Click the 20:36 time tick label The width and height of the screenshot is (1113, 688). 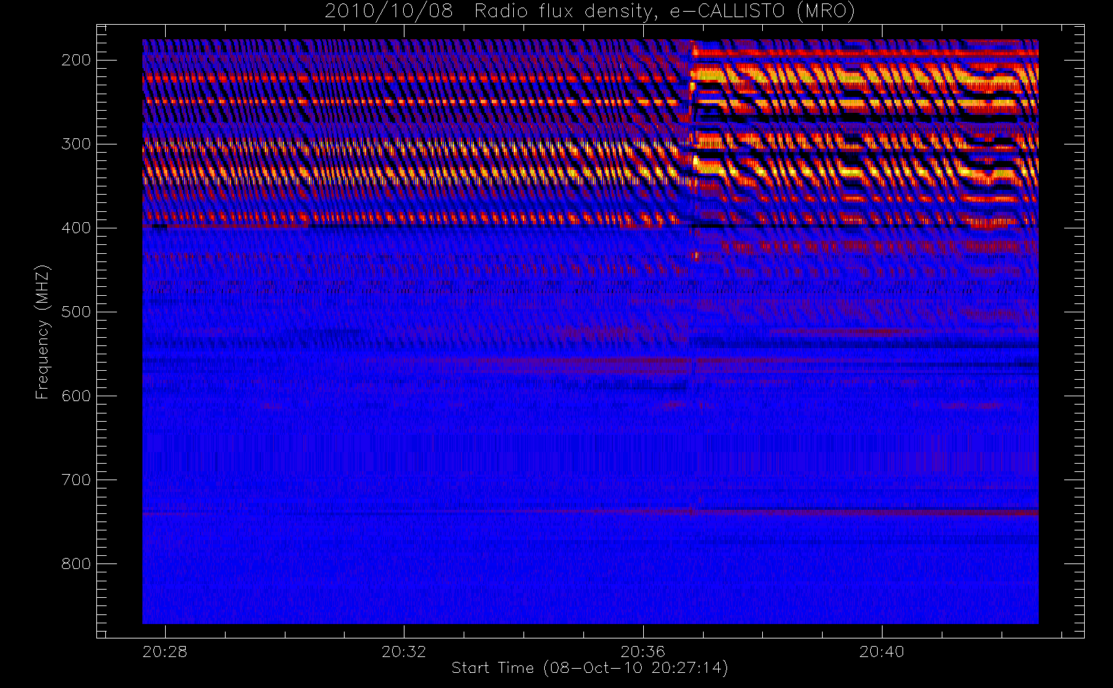pos(642,652)
